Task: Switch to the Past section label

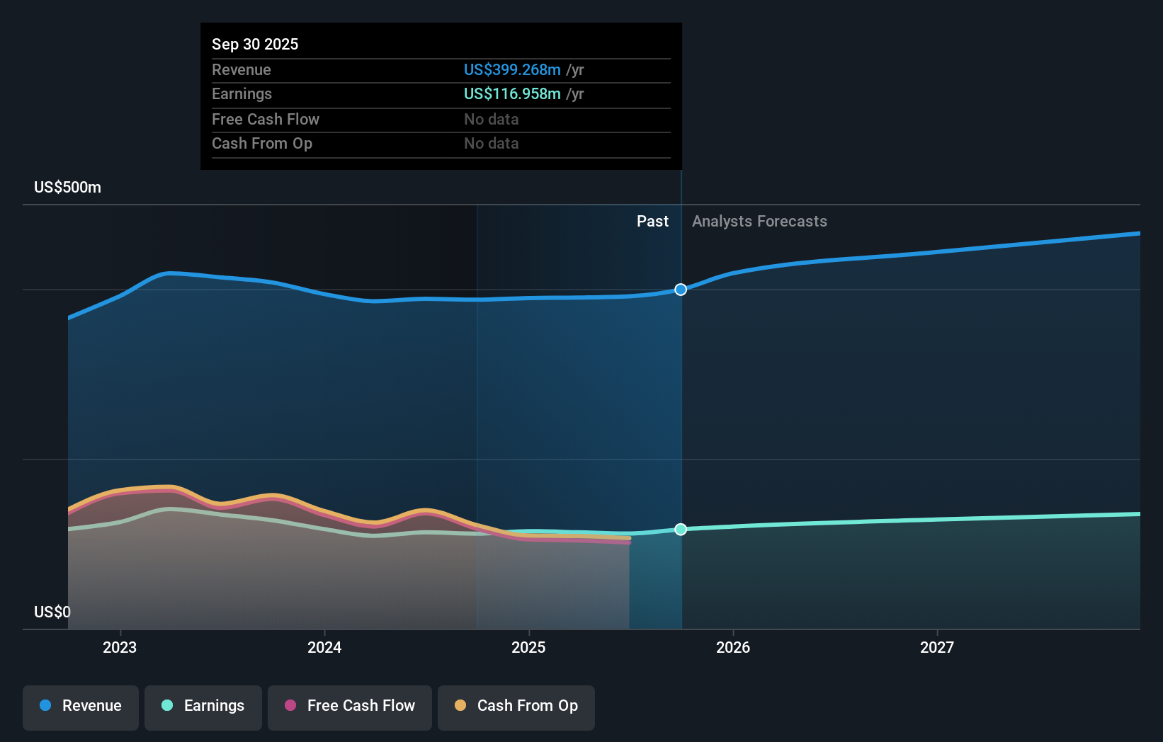Action: [x=652, y=221]
